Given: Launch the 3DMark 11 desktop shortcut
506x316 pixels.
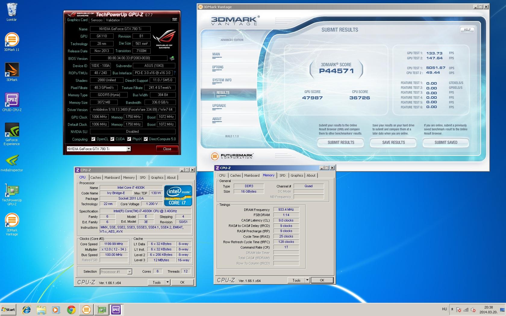Looking at the screenshot, I should click(12, 42).
